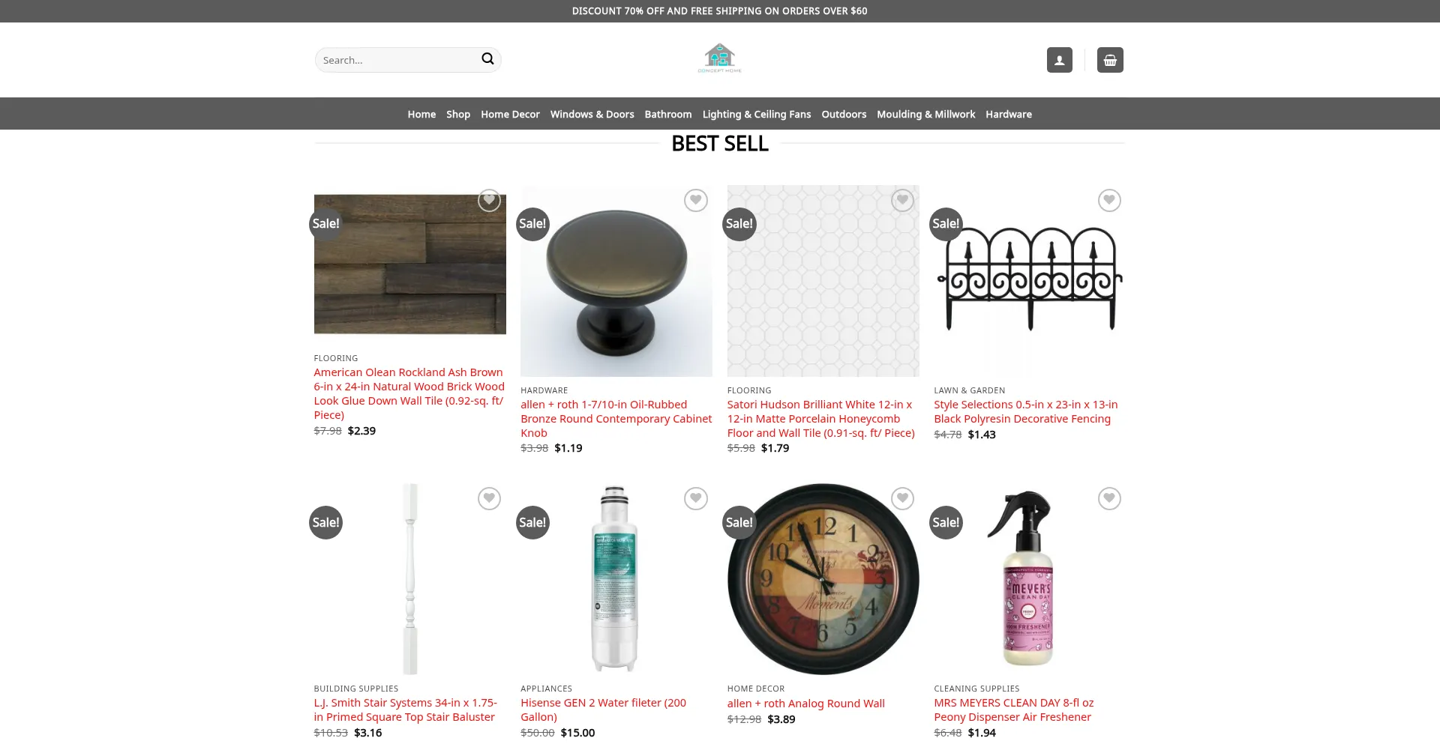The width and height of the screenshot is (1440, 744).
Task: Toggle wishlist heart on cabinet knob
Action: 696,200
